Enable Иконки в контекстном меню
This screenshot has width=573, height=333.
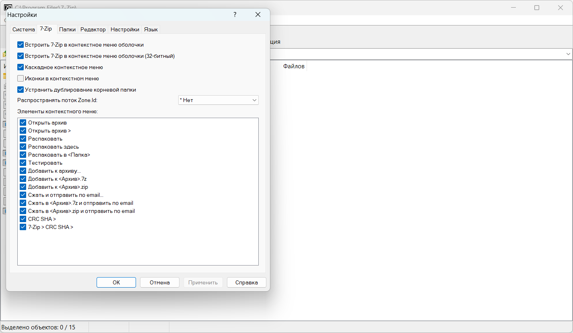click(21, 78)
